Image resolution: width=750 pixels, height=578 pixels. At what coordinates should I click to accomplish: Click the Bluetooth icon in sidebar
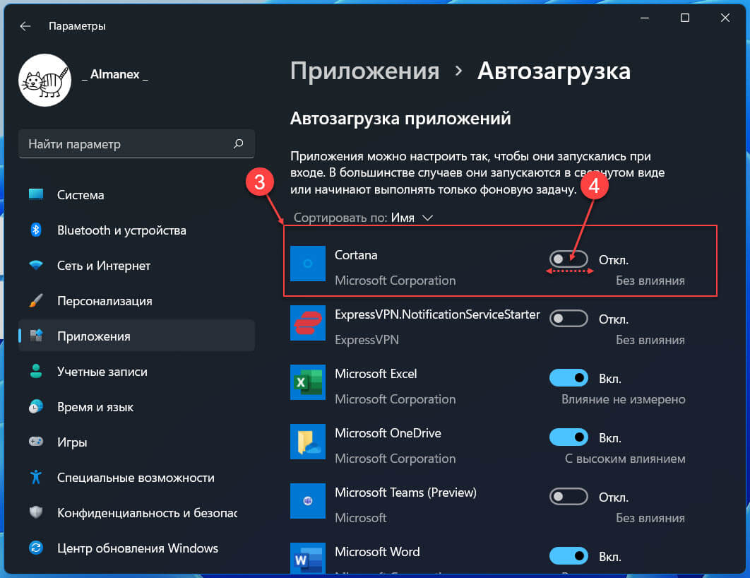click(x=36, y=230)
